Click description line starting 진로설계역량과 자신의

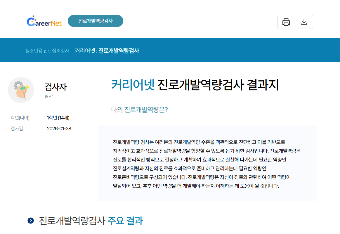[x=190, y=169]
